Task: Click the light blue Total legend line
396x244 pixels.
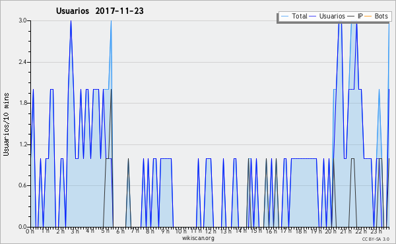Action: [x=284, y=16]
